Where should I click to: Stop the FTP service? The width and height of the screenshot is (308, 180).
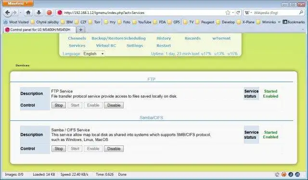59,105
